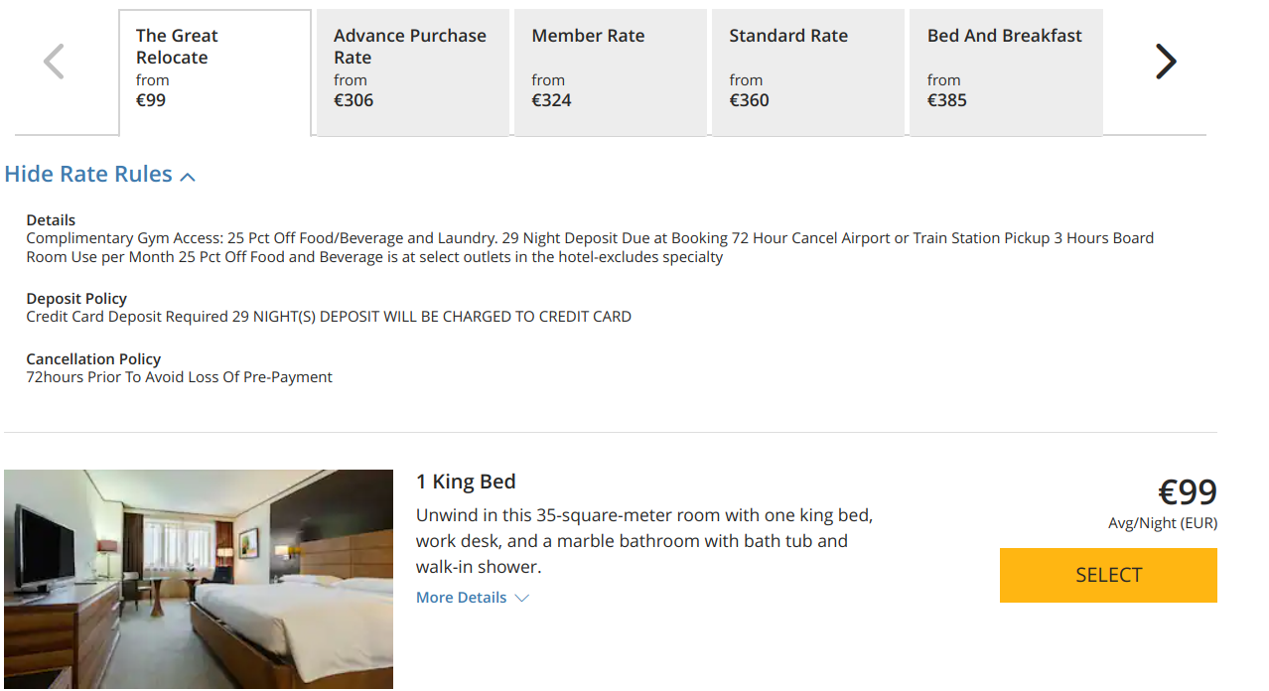Choose the Standard Rate tab
The height and width of the screenshot is (691, 1269).
tap(807, 71)
